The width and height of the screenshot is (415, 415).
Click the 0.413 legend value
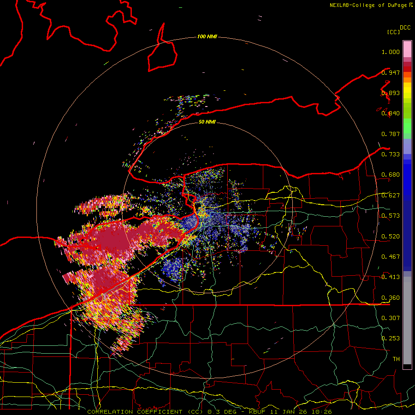[x=391, y=277]
